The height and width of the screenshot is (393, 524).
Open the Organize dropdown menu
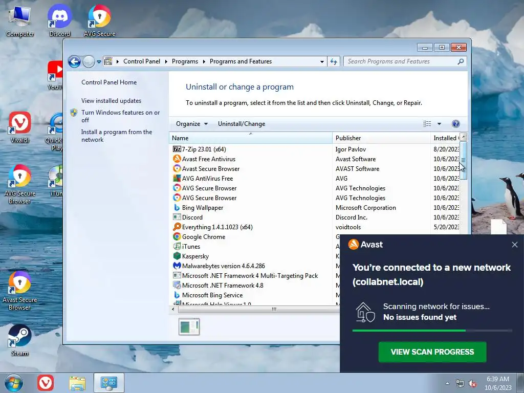tap(192, 124)
